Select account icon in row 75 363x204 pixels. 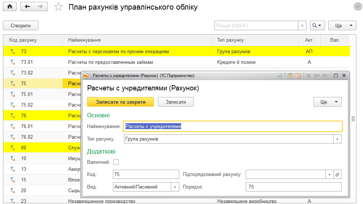[13, 83]
